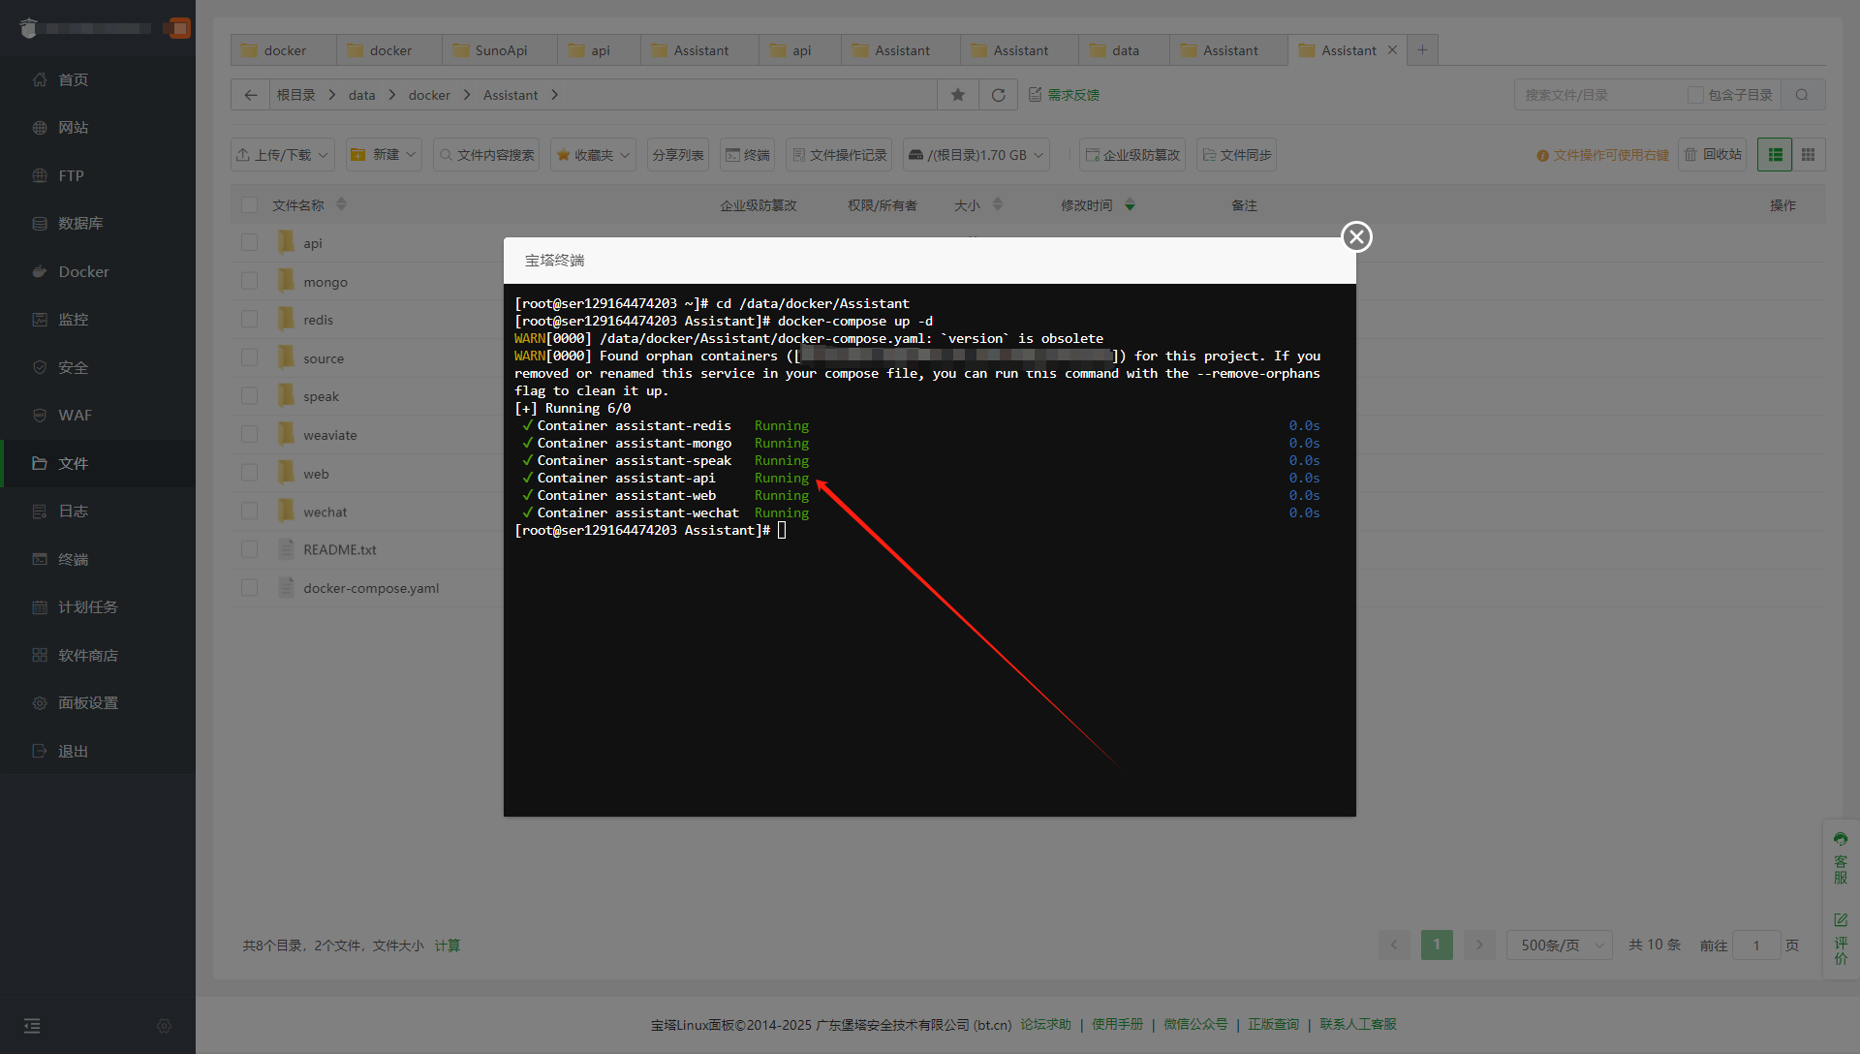1860x1054 pixels.
Task: Sort by 修改时间 arrows
Action: [1130, 205]
